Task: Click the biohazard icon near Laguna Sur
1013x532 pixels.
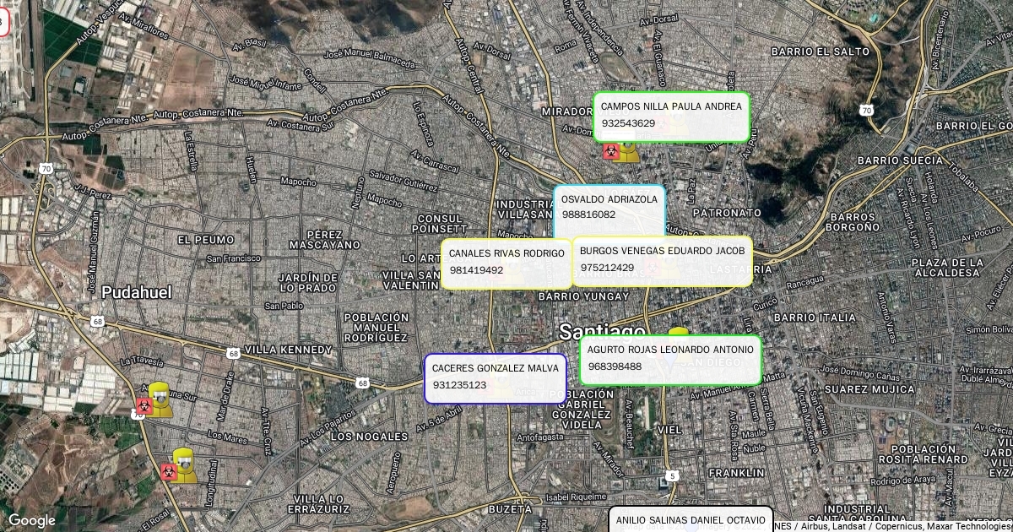Action: (144, 406)
